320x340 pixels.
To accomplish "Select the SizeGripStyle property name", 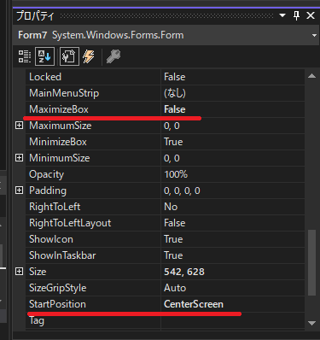I will (58, 288).
